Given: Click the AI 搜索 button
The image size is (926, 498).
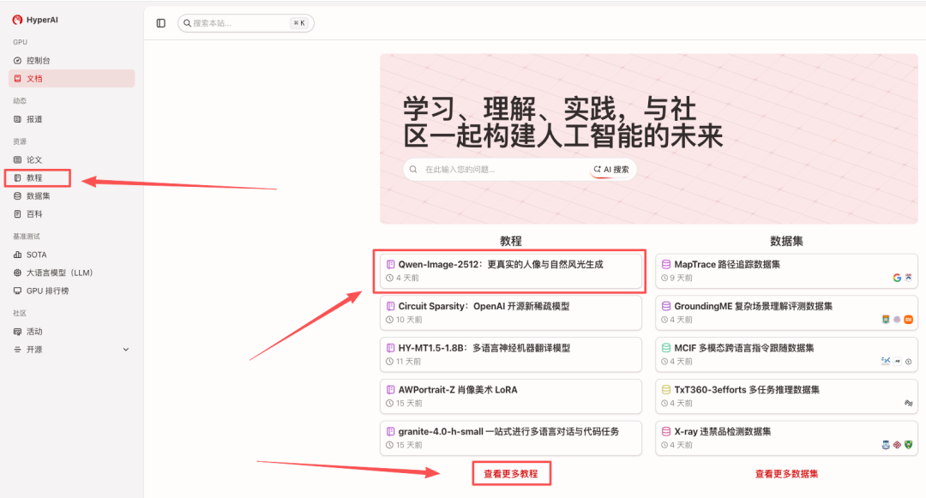Looking at the screenshot, I should click(612, 169).
